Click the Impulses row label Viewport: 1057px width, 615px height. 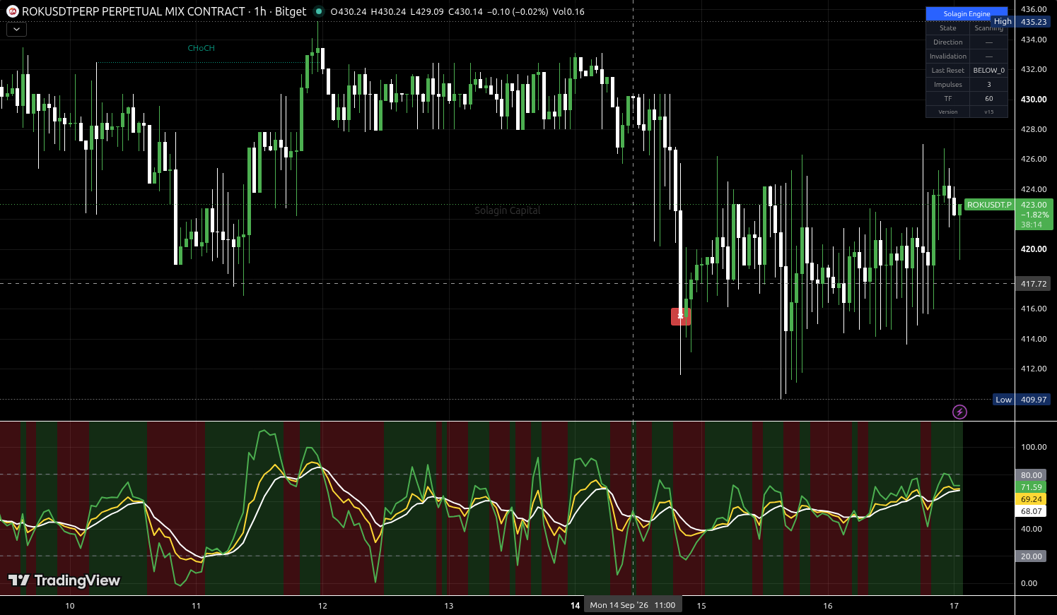coord(947,85)
